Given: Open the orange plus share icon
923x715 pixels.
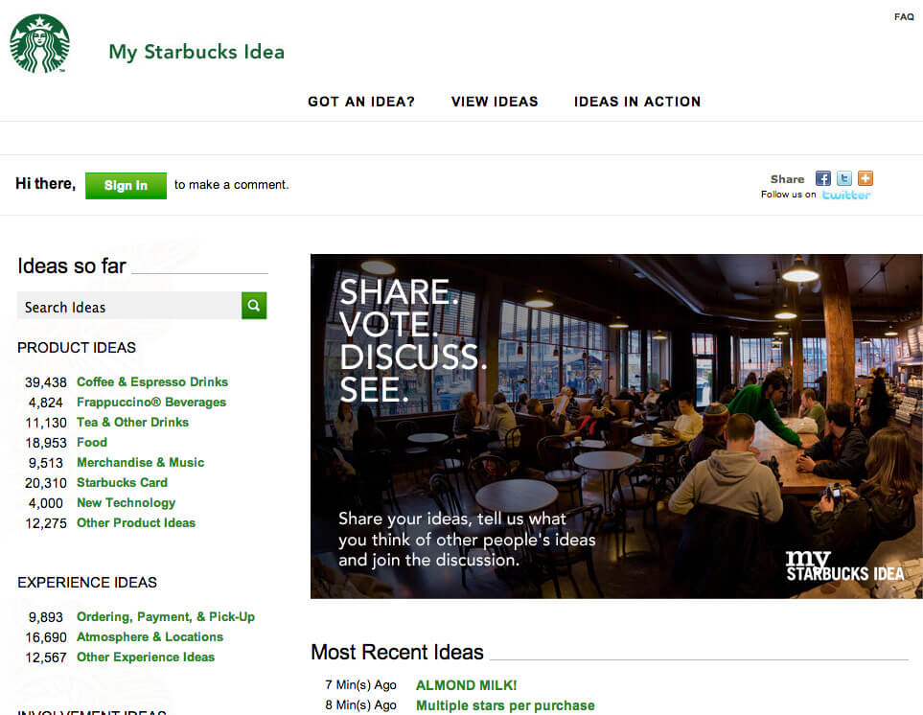Looking at the screenshot, I should click(865, 178).
